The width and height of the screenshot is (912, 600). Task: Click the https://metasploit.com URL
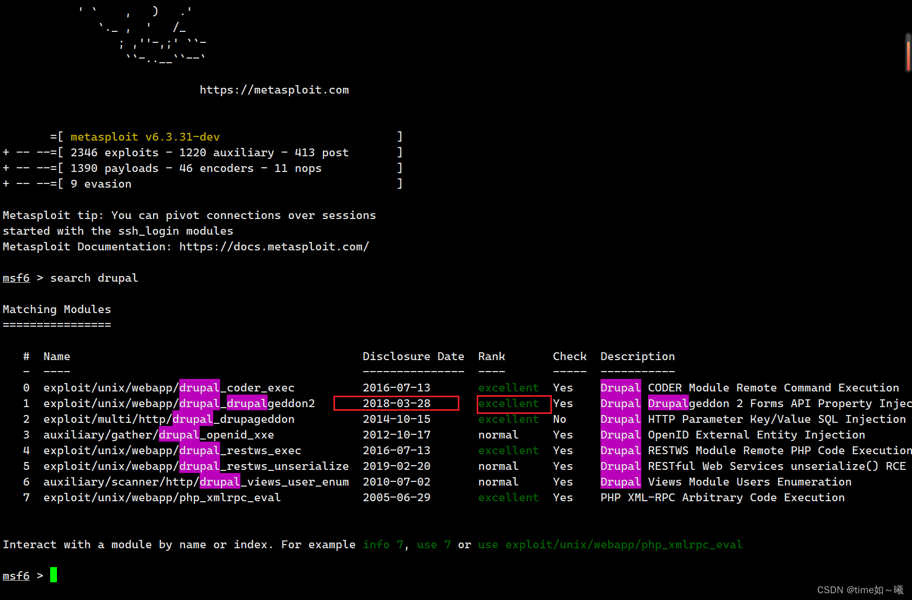[274, 90]
